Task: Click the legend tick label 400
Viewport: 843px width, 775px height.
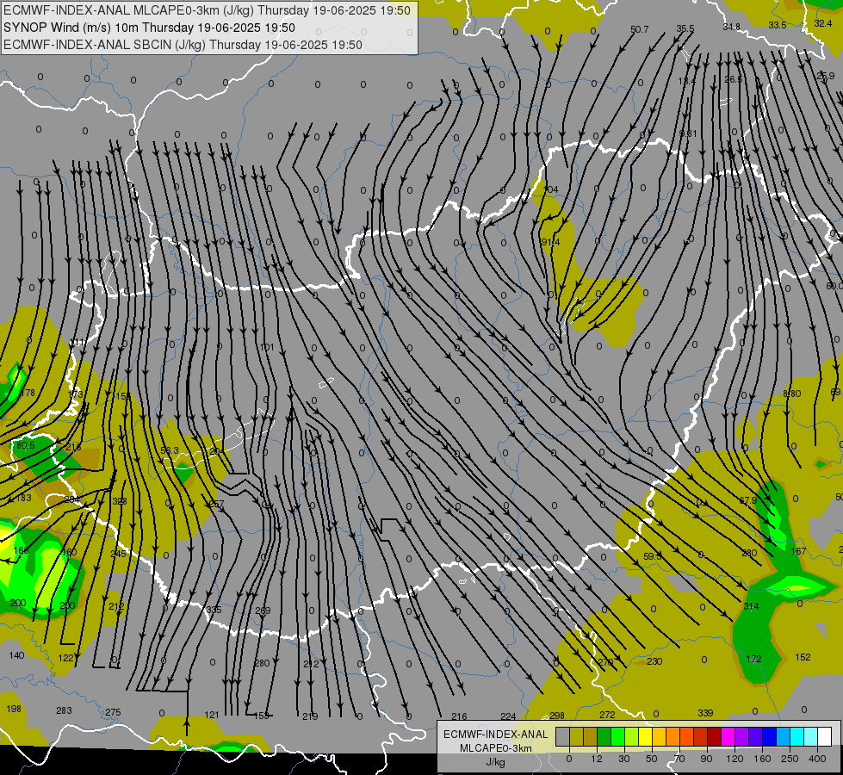Action: click(x=817, y=759)
